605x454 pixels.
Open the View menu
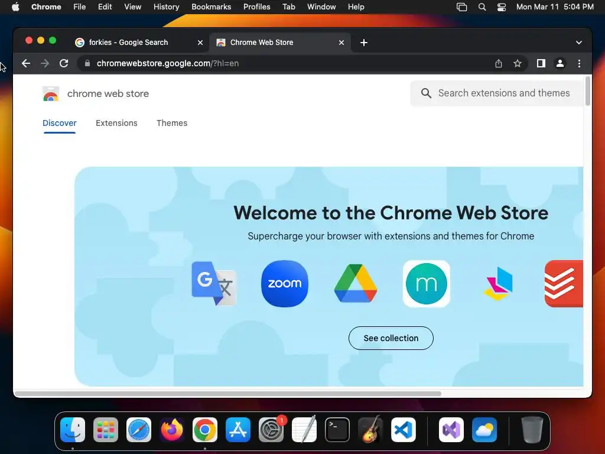132,7
